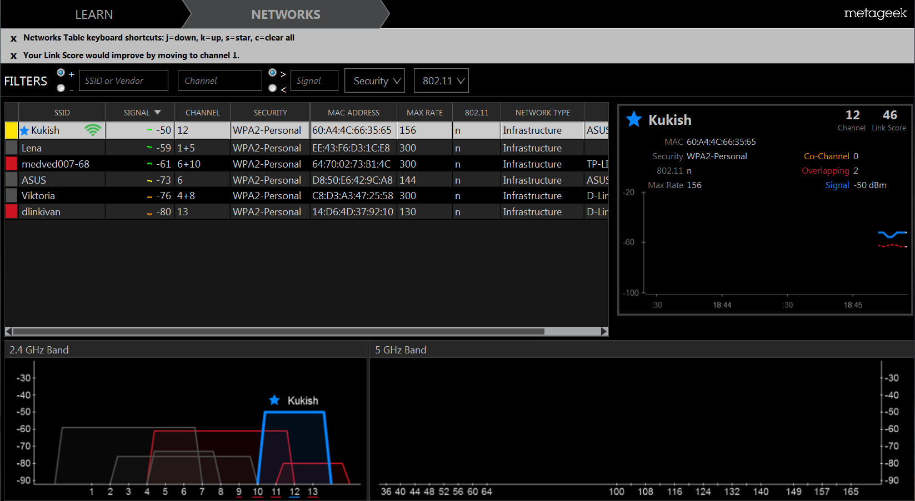Switch to the NETWORKS tab
Viewport: 915px width, 501px height.
click(x=286, y=14)
